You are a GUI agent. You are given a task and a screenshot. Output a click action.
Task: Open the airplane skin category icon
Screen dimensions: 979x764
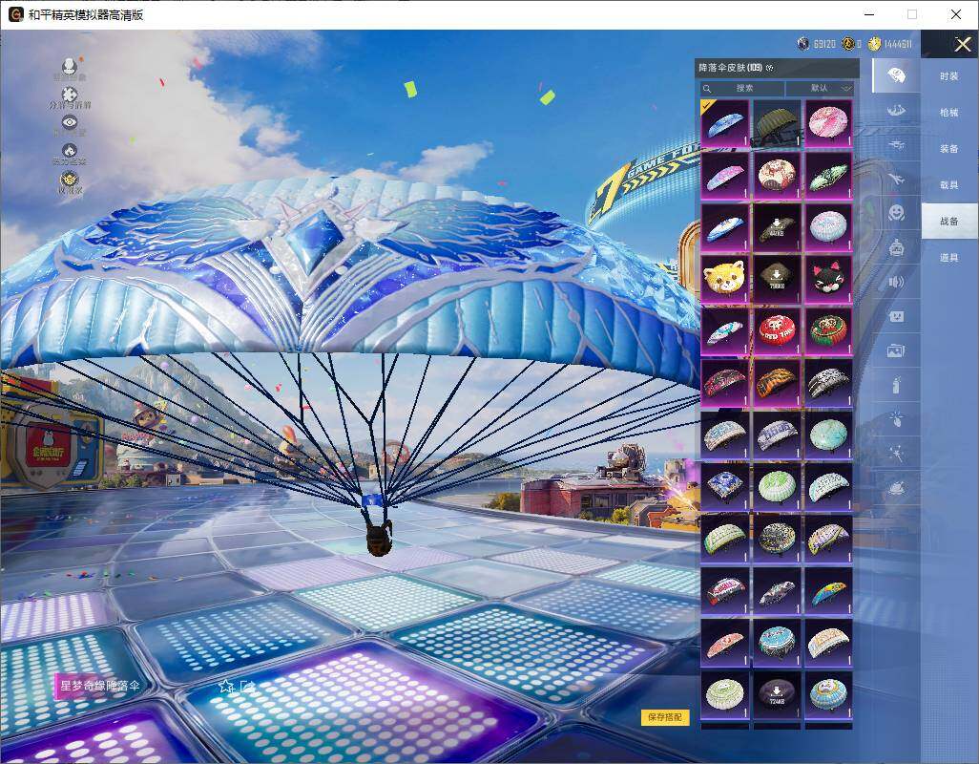tap(896, 180)
